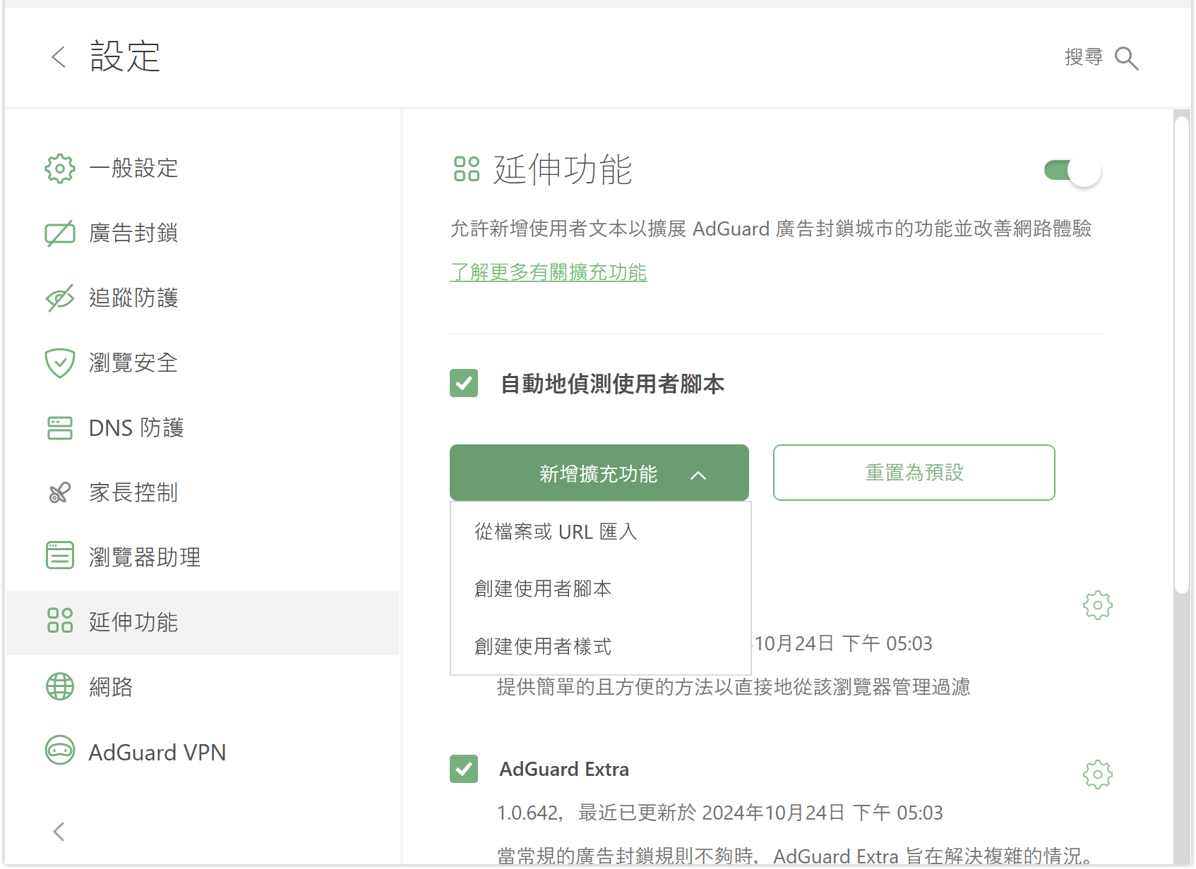Click the DNS 防護 server icon

[x=60, y=428]
